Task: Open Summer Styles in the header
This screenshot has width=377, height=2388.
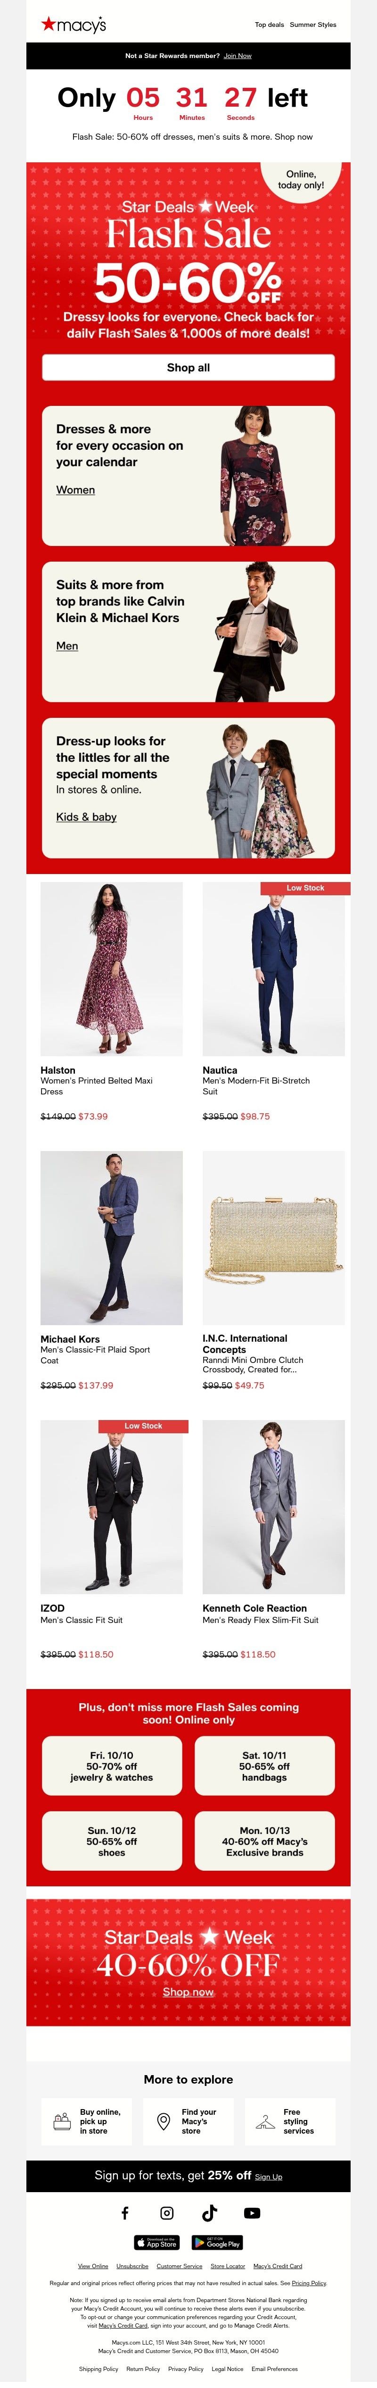Action: pyautogui.click(x=313, y=25)
